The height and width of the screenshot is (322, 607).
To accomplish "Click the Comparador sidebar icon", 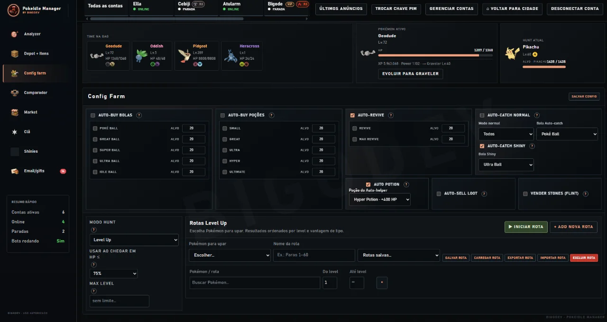I will [14, 92].
